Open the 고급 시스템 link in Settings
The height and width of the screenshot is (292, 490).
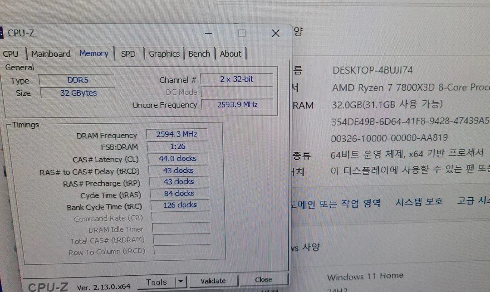[x=473, y=200]
